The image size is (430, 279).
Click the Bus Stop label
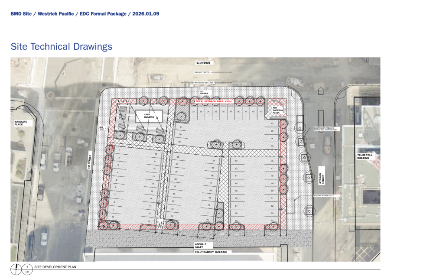(102, 129)
